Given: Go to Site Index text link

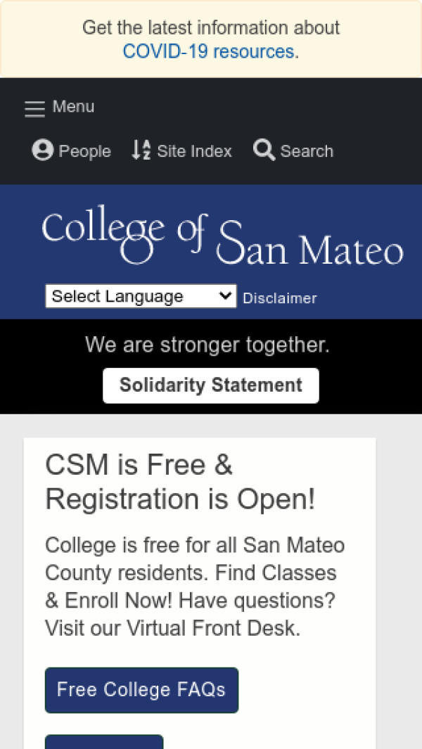Looking at the screenshot, I should tap(194, 151).
